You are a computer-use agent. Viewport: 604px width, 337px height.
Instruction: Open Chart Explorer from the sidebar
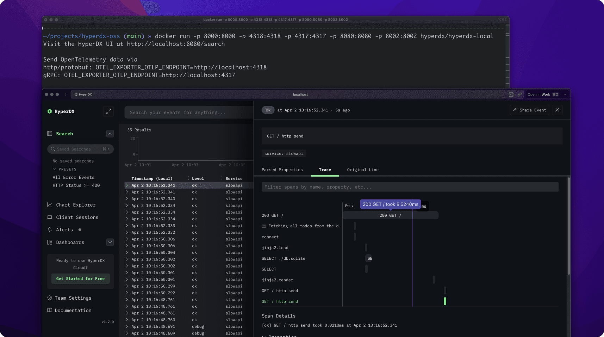tap(75, 205)
